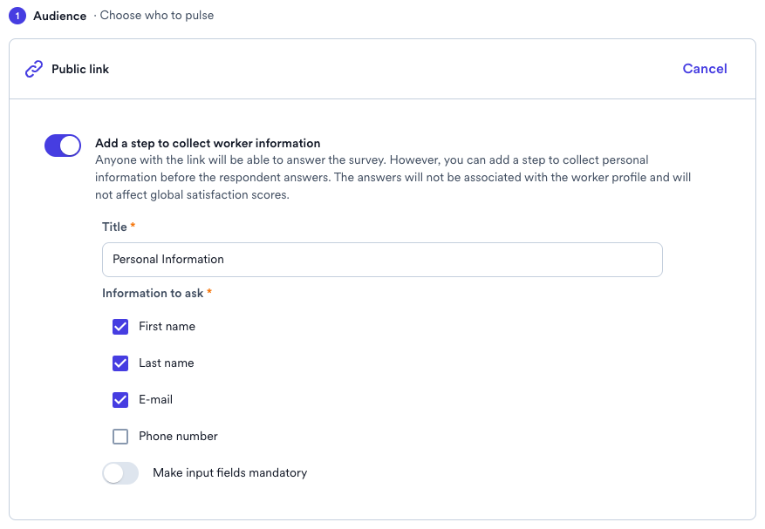Screen dimensions: 765x529
Task: Turn off collect worker information switch
Action: pyautogui.click(x=63, y=146)
